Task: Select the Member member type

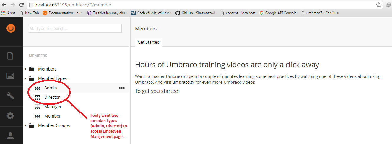Action: 53,116
